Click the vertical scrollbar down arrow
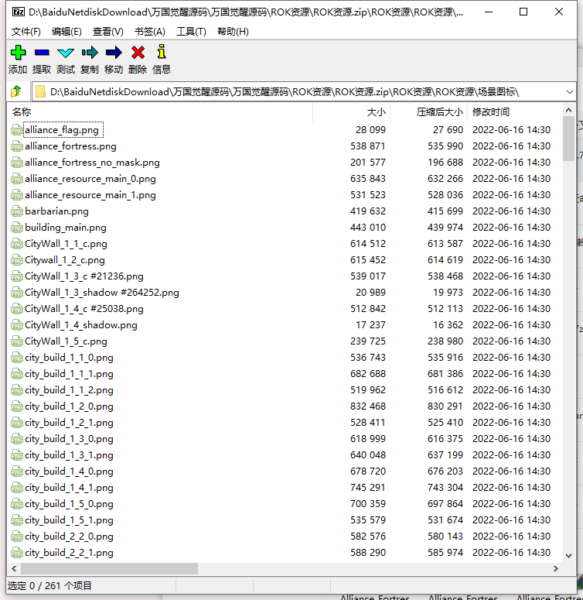This screenshot has height=600, width=583. pos(569,555)
